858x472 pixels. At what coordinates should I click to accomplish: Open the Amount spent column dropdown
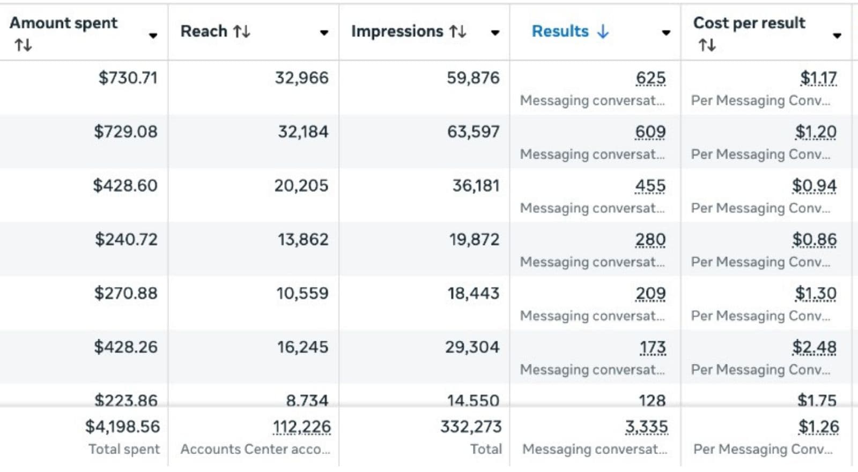tap(153, 35)
